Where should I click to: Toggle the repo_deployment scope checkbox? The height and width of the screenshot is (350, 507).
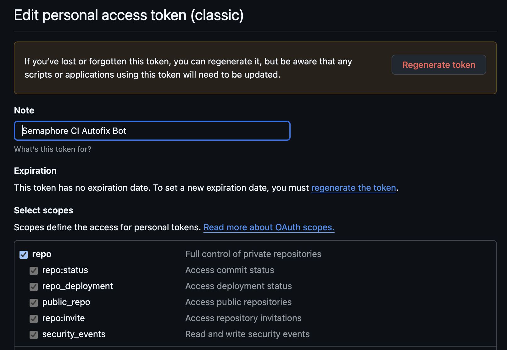pyautogui.click(x=34, y=287)
